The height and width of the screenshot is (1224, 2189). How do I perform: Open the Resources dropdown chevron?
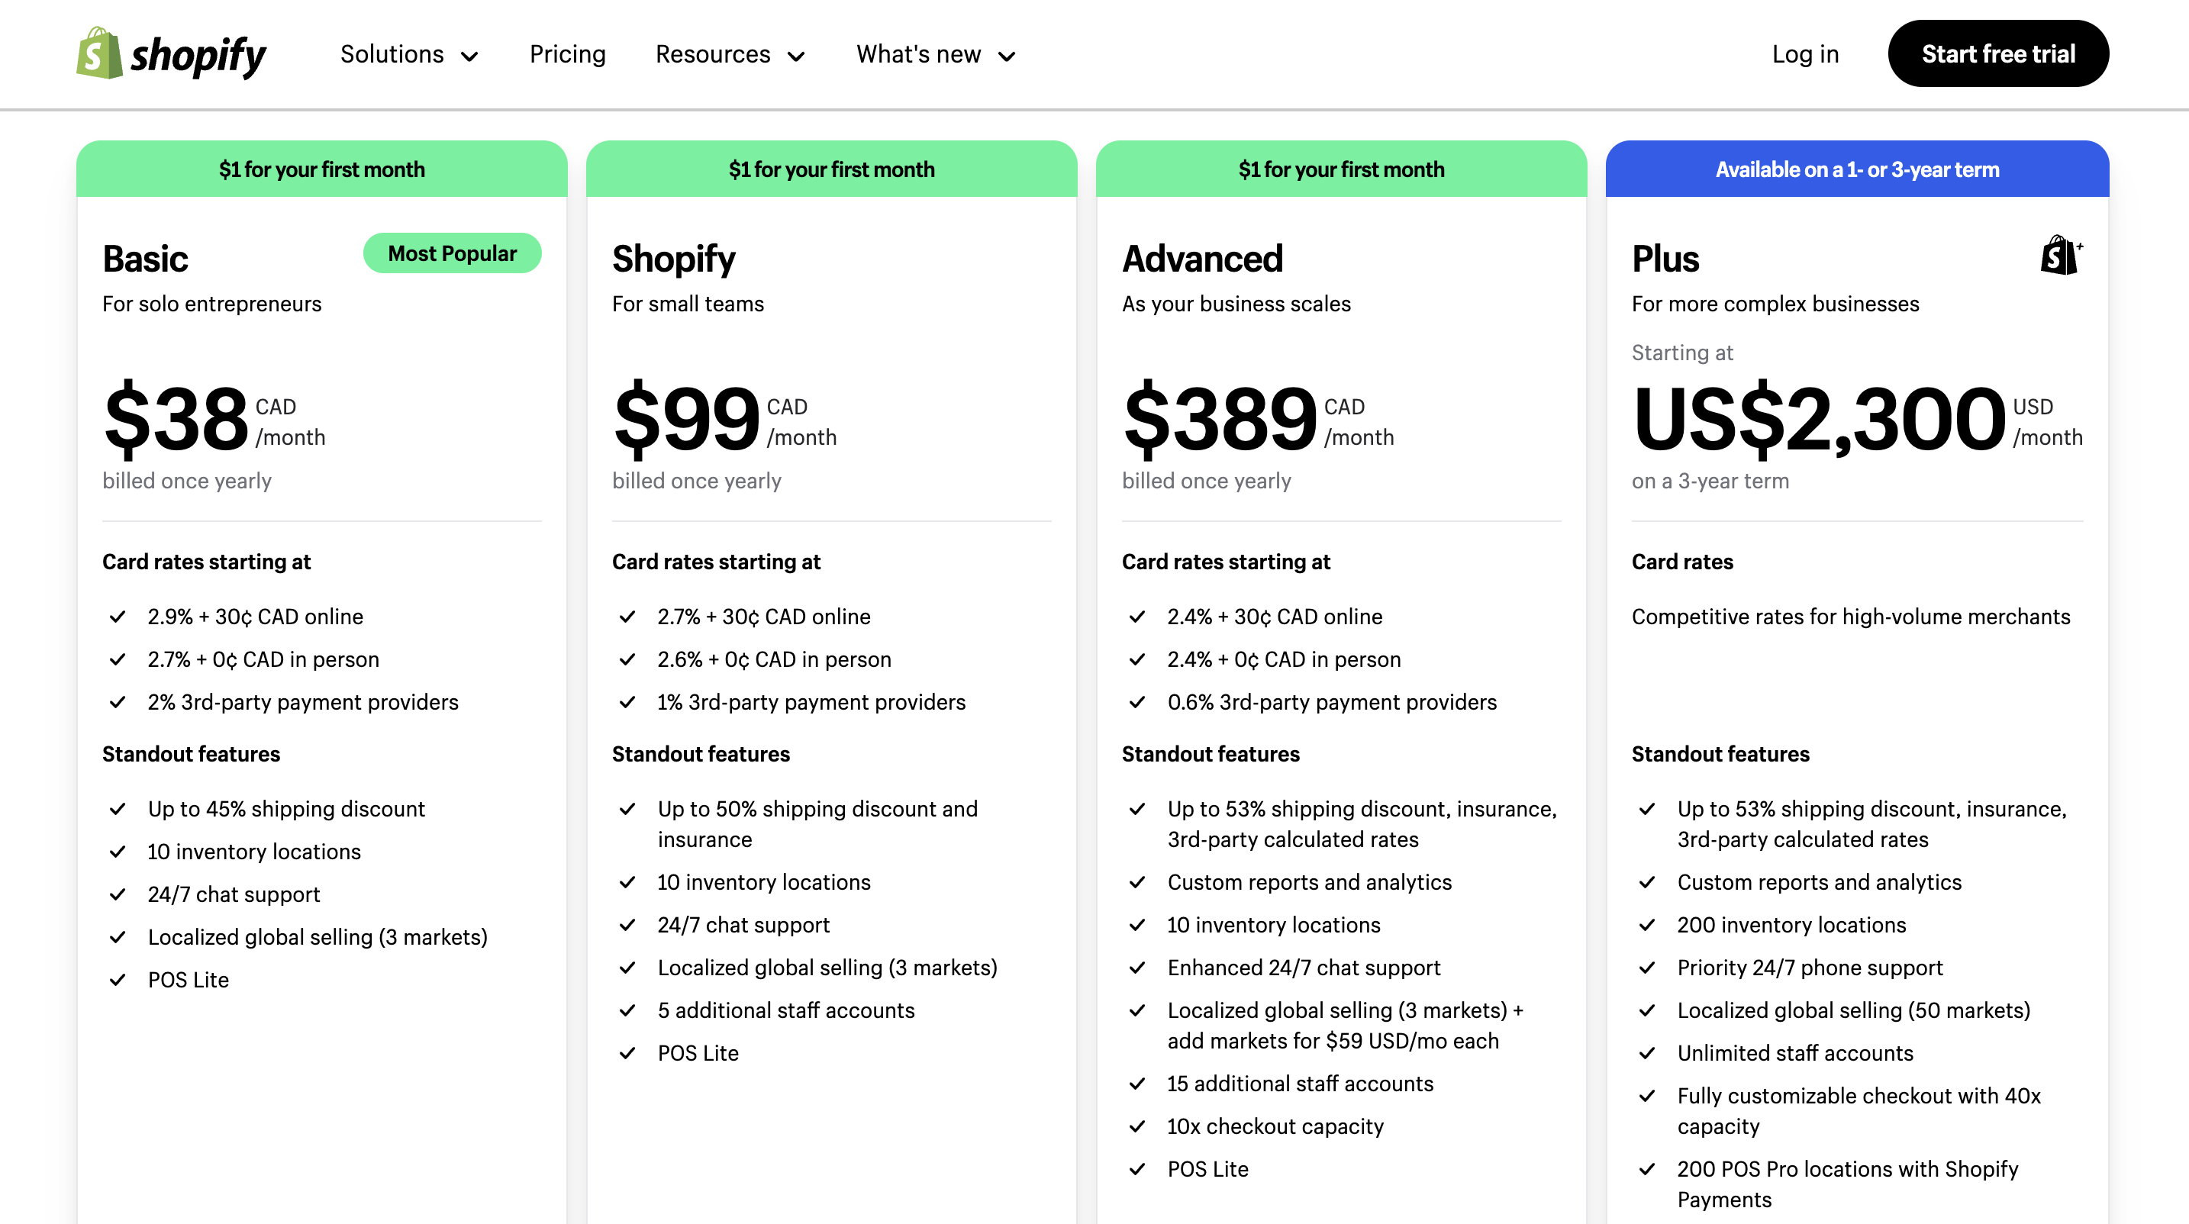(796, 56)
